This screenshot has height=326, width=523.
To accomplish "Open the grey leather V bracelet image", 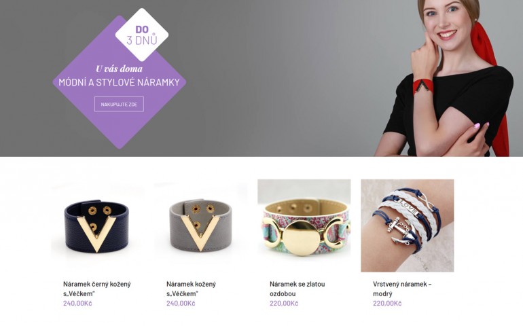I will click(x=201, y=226).
